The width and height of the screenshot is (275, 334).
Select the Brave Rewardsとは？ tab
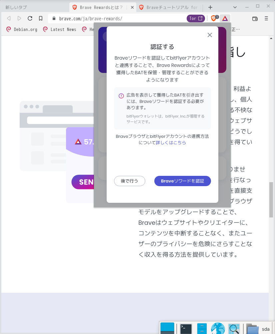pos(103,7)
